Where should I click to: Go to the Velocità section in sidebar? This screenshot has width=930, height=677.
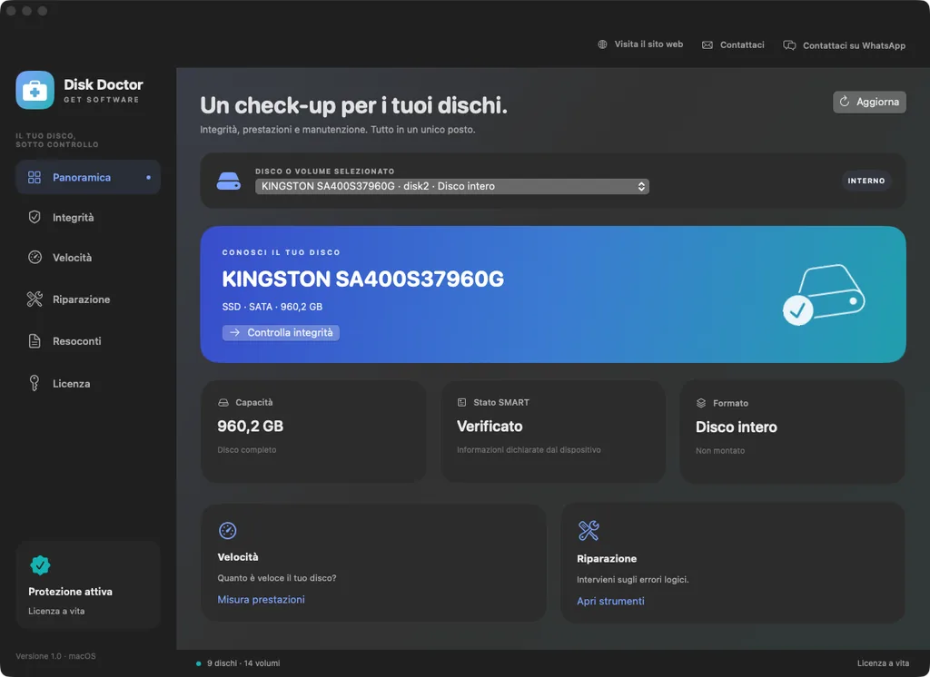[x=88, y=258]
